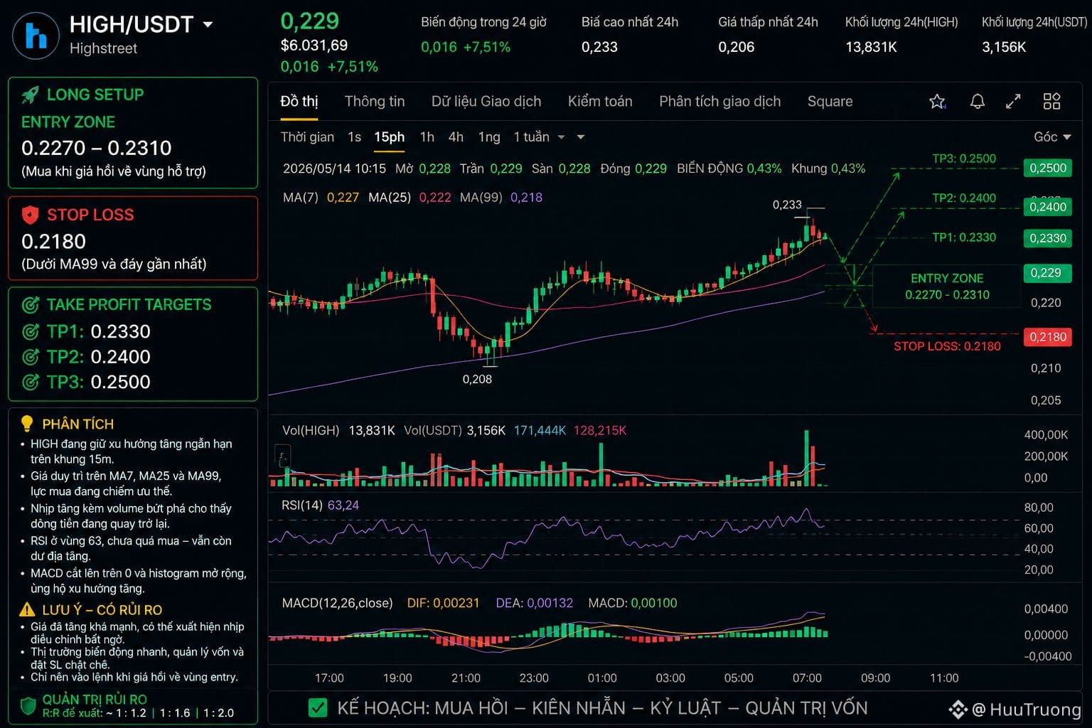Click the lightbulb icon beside PHÂN TÍCH

[x=27, y=424]
